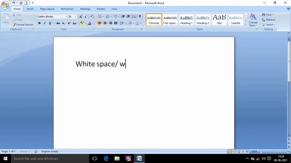Image resolution: width=291 pixels, height=163 pixels.
Task: Apply the Subtitle style
Action: click(236, 19)
